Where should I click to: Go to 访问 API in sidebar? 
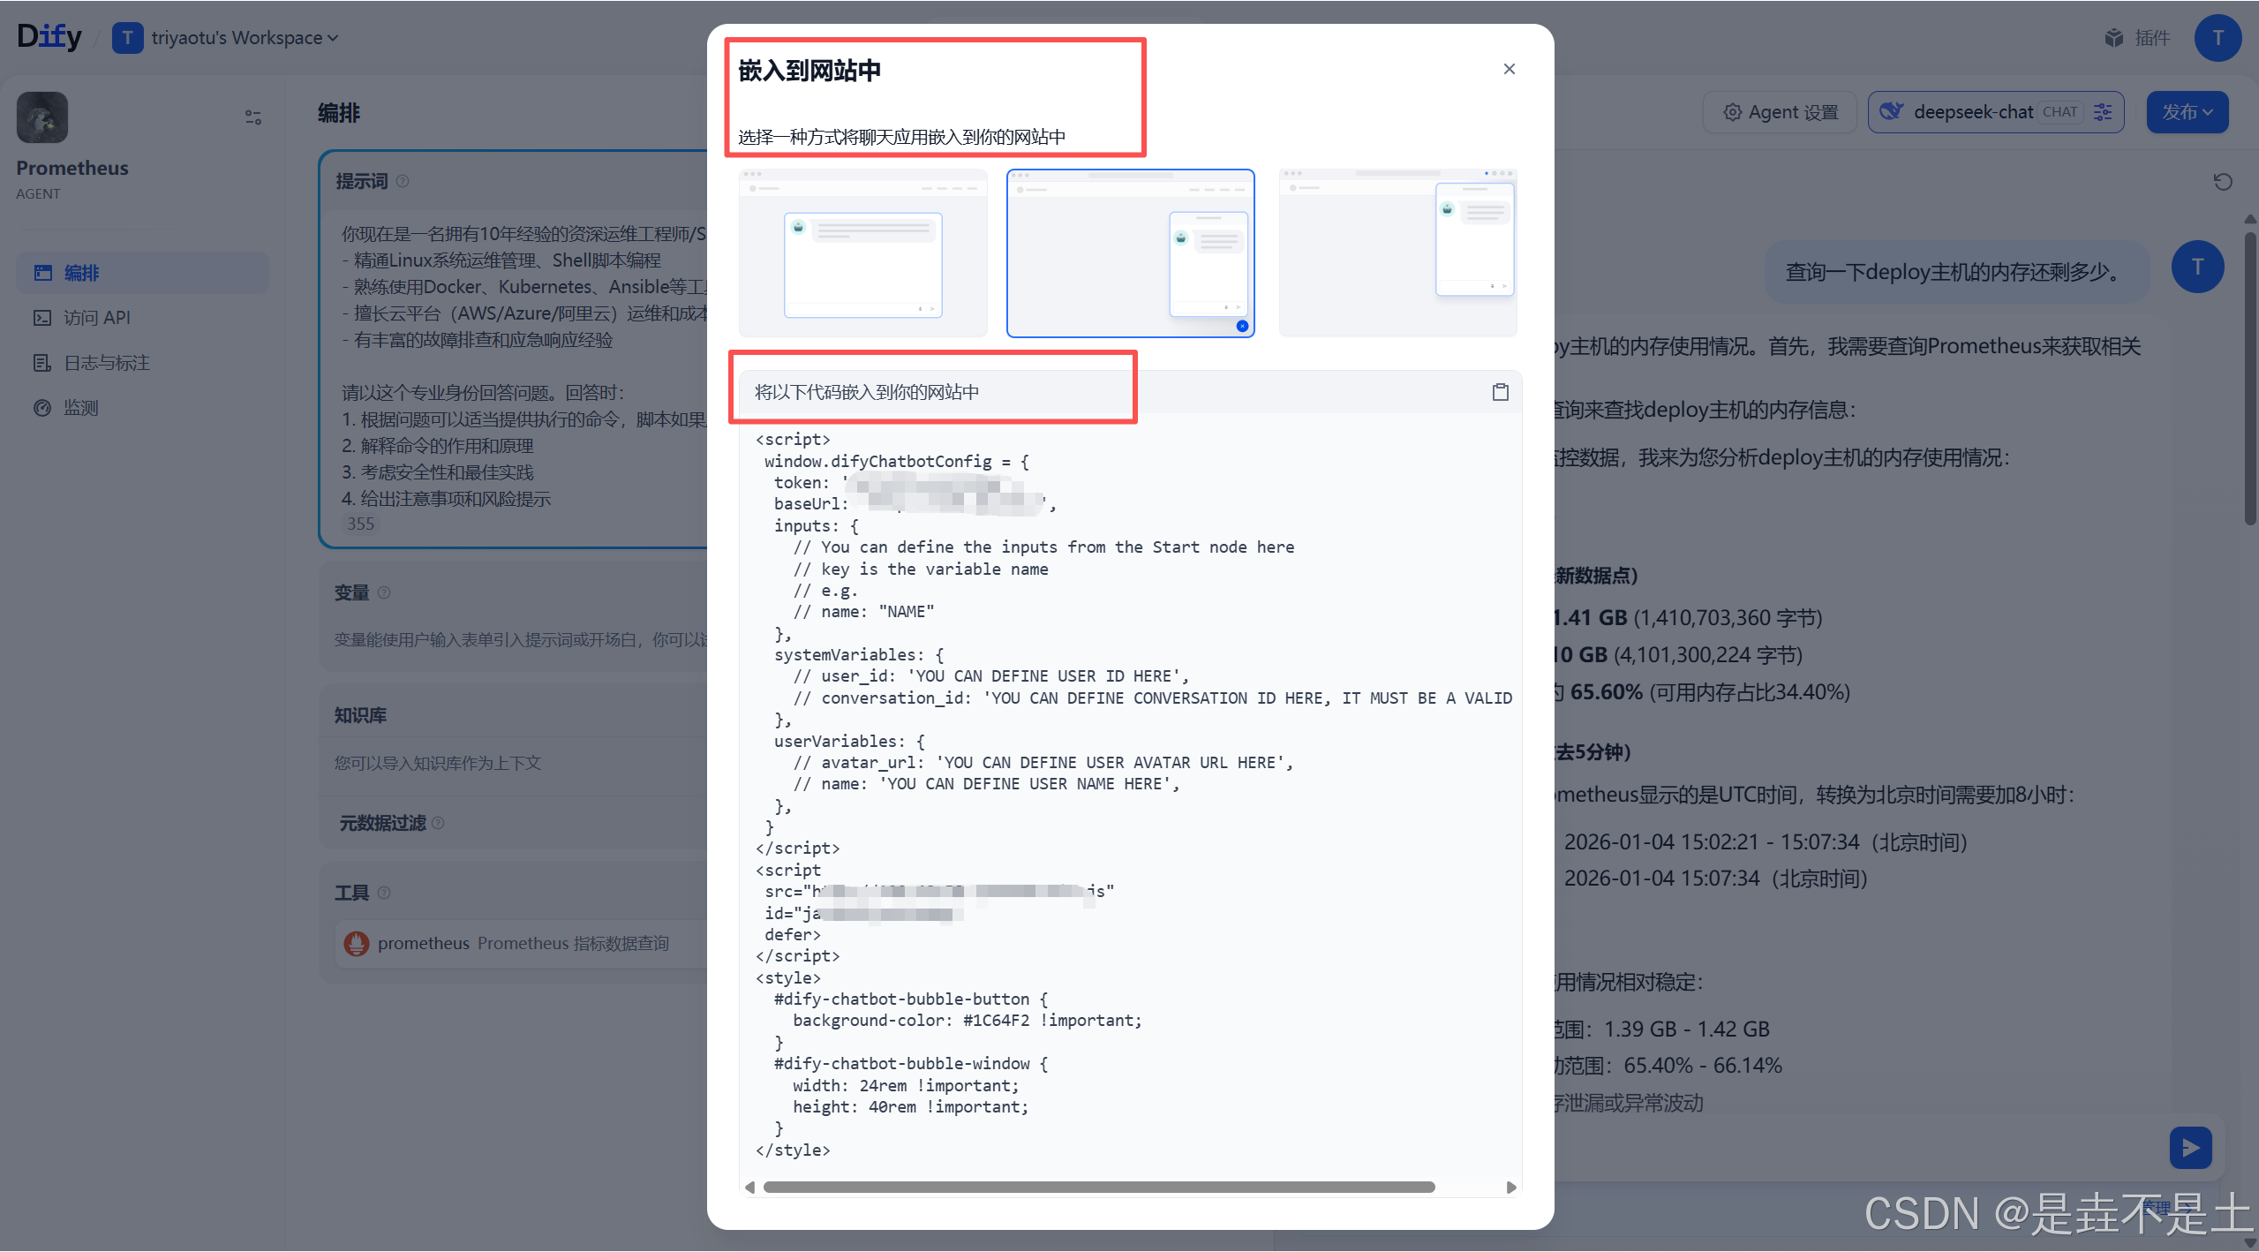coord(96,318)
